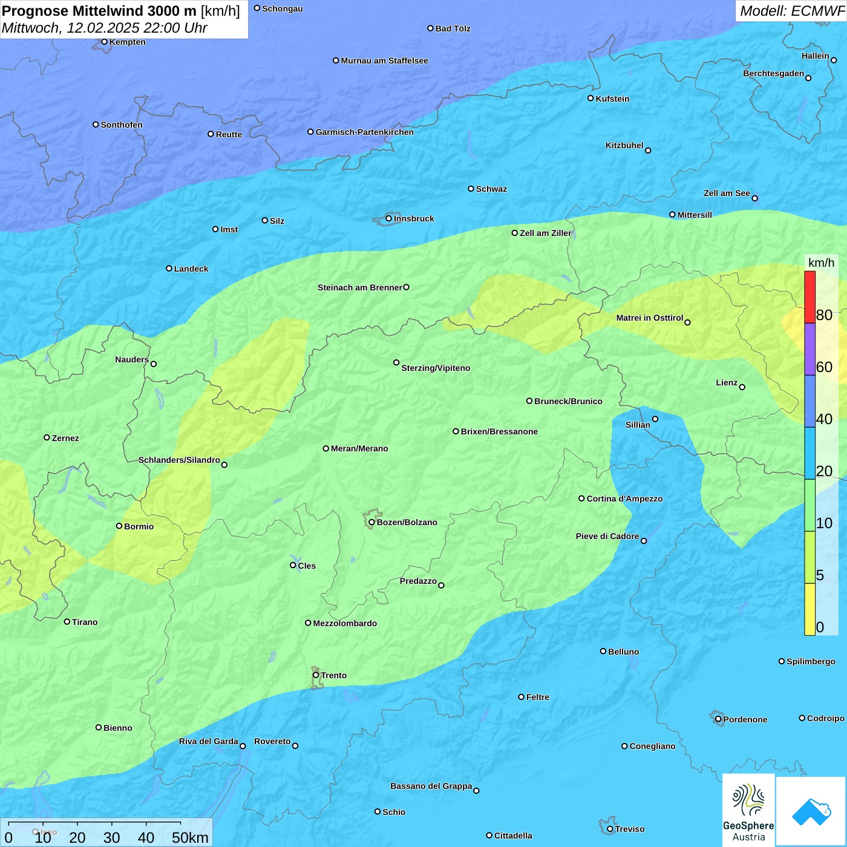Click the 'Modell: ECMWF' label

pos(792,11)
